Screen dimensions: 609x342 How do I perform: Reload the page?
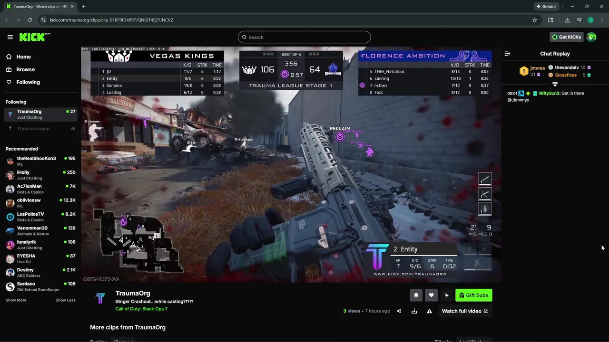pyautogui.click(x=29, y=20)
